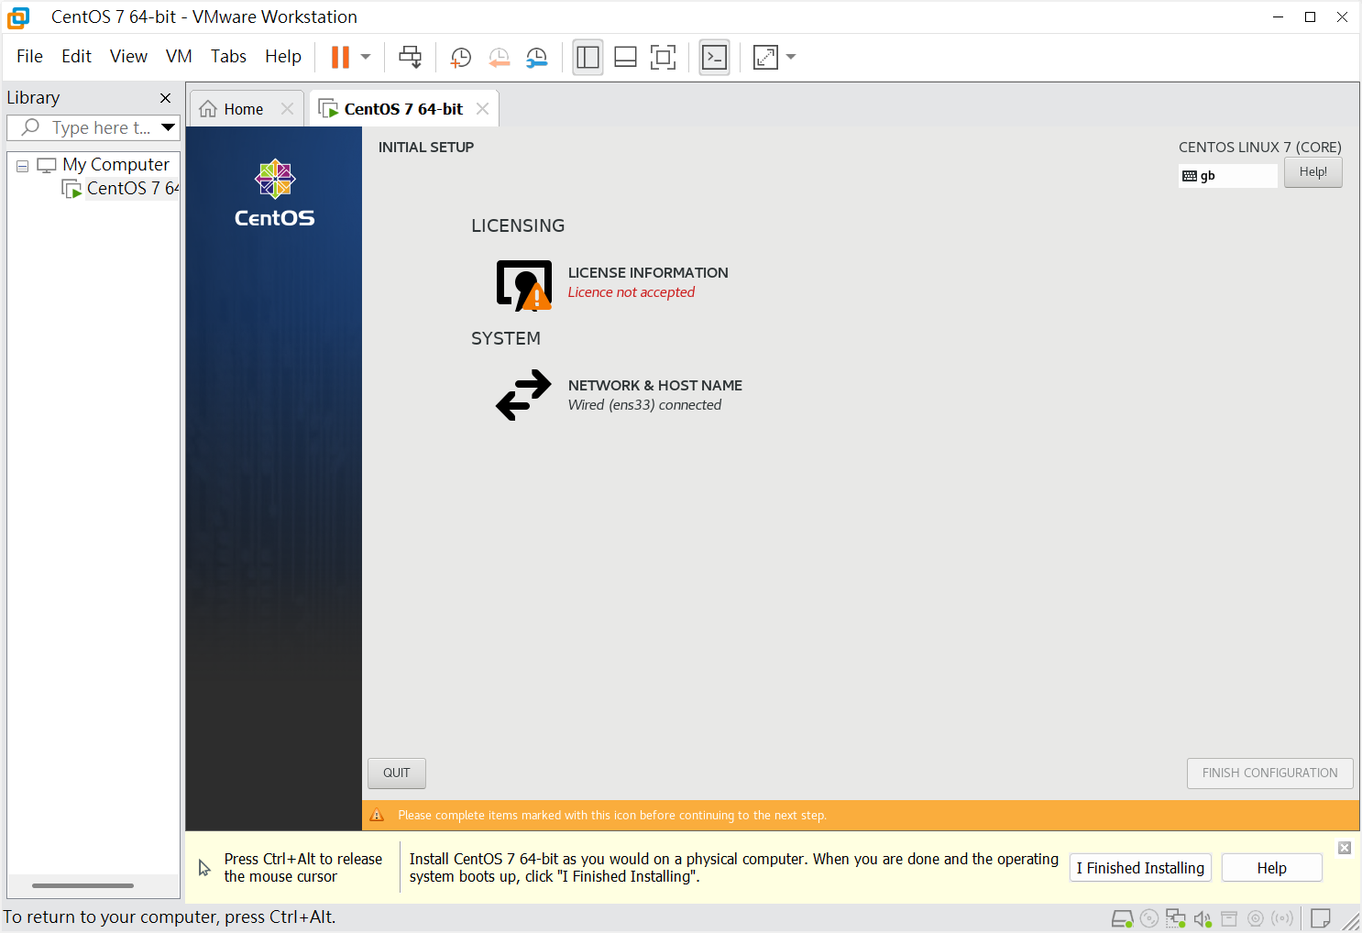Click the I Finished Installing button
The height and width of the screenshot is (933, 1362).
tap(1139, 868)
